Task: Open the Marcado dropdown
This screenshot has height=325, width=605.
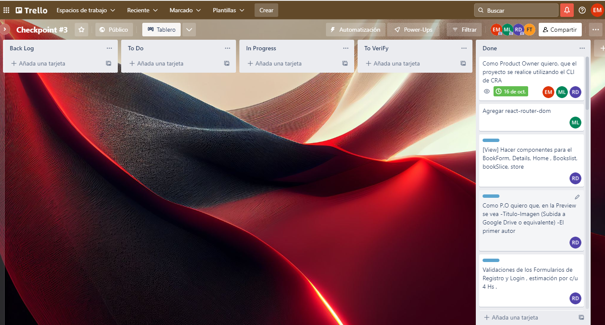Action: click(185, 10)
